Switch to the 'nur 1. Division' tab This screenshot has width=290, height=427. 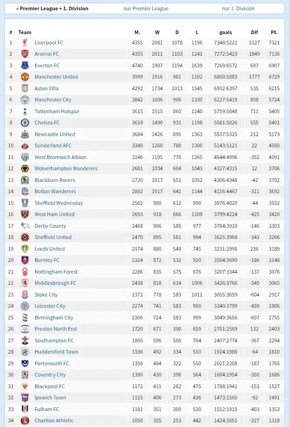[x=238, y=8]
